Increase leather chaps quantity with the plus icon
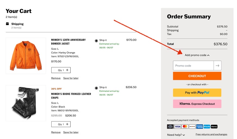Screen dimensions: 237x139 (67, 124)
